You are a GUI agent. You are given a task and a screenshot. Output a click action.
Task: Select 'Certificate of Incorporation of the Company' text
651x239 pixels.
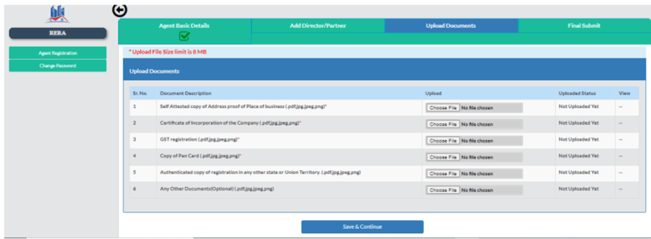click(x=230, y=123)
